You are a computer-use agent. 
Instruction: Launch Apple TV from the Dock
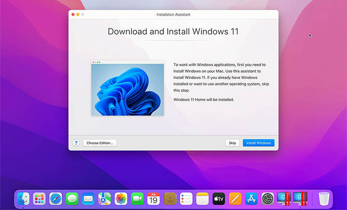click(219, 199)
